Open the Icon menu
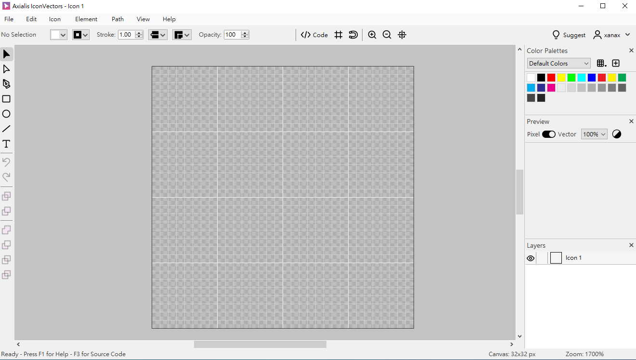Image resolution: width=636 pixels, height=360 pixels. (x=55, y=19)
